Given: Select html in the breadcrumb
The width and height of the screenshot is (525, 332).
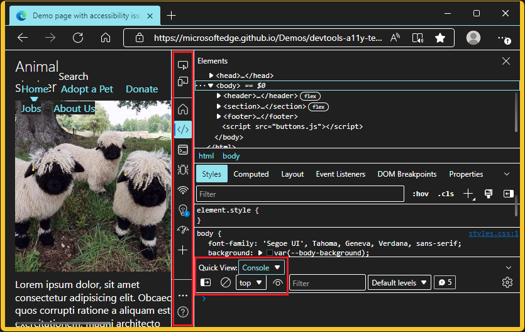Looking at the screenshot, I should (x=206, y=156).
